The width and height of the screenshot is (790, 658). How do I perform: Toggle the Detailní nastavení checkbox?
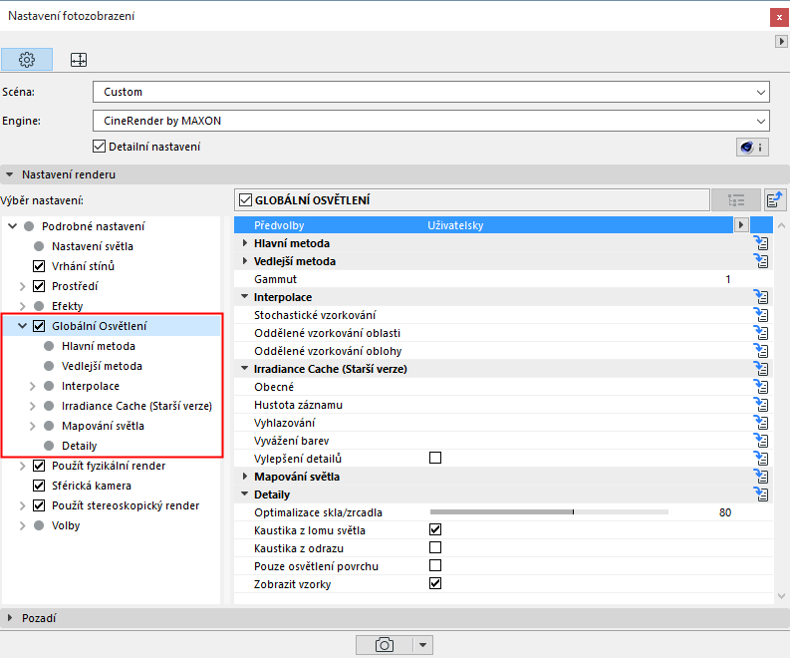(x=99, y=147)
